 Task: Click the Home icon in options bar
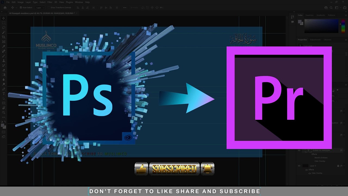coord(5,8)
